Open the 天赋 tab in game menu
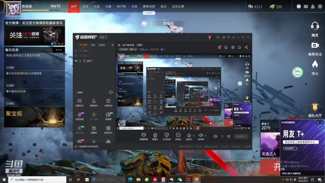The image size is (325, 183). pos(97,7)
